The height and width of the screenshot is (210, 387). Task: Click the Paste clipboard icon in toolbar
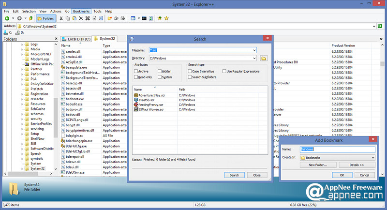(x=74, y=18)
